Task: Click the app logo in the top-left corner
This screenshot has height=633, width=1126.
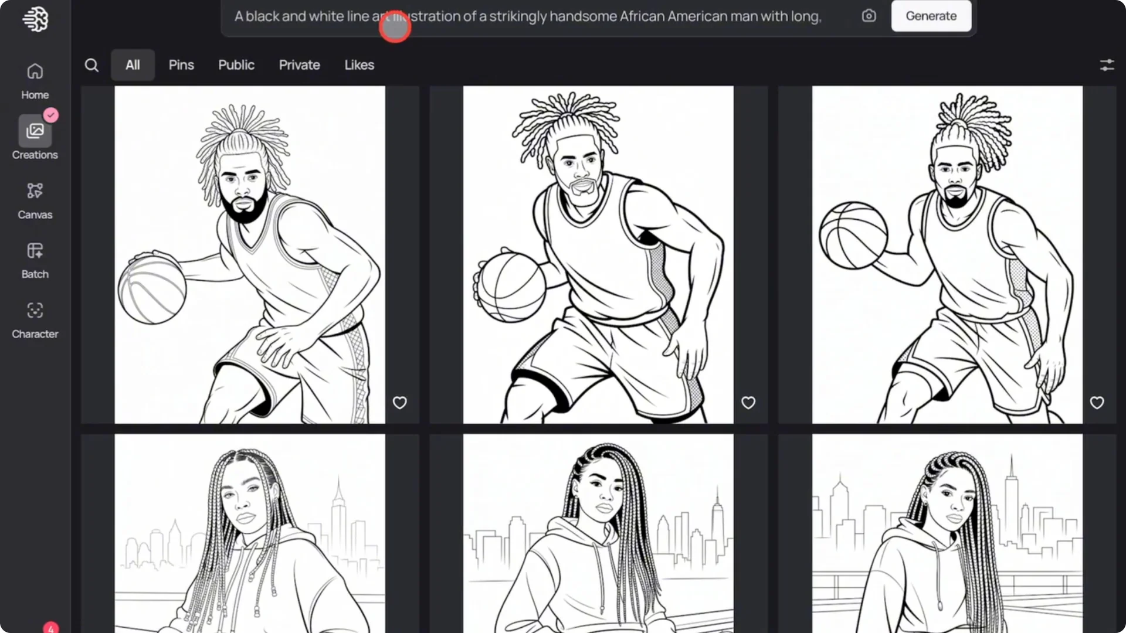Action: (35, 19)
